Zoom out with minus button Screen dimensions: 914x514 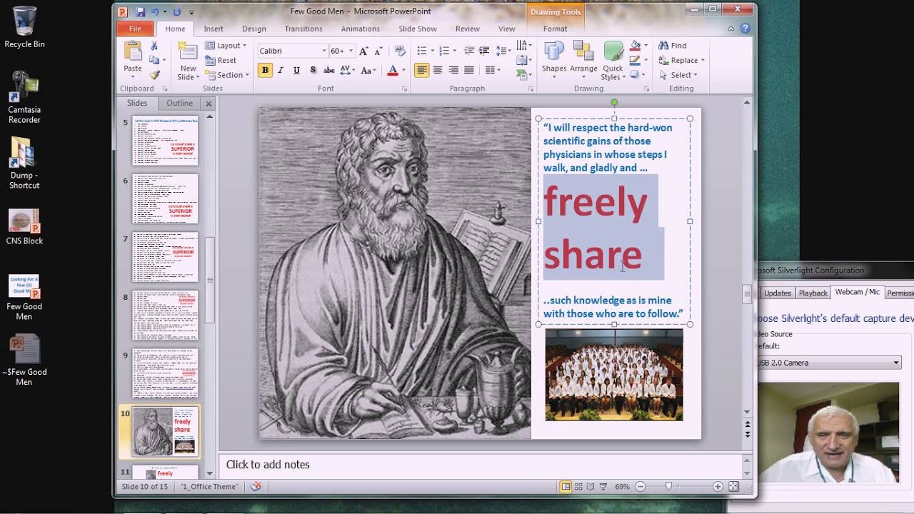(640, 486)
